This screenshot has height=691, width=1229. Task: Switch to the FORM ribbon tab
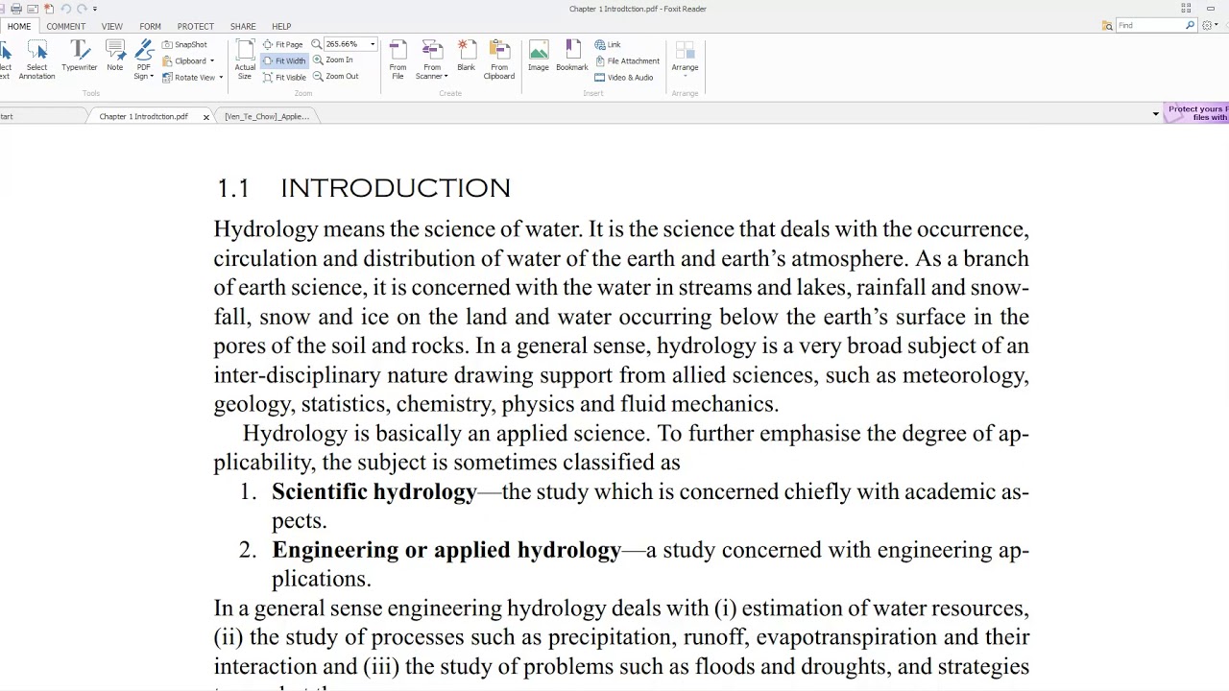150,26
